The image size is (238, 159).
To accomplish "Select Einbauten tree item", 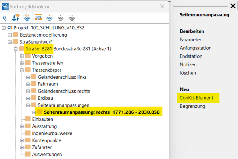I will click(x=42, y=119).
